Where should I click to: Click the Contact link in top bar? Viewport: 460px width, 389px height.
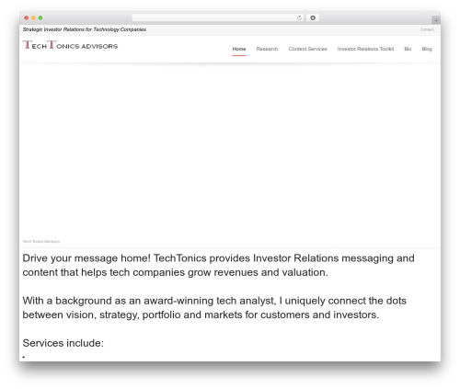pos(427,29)
